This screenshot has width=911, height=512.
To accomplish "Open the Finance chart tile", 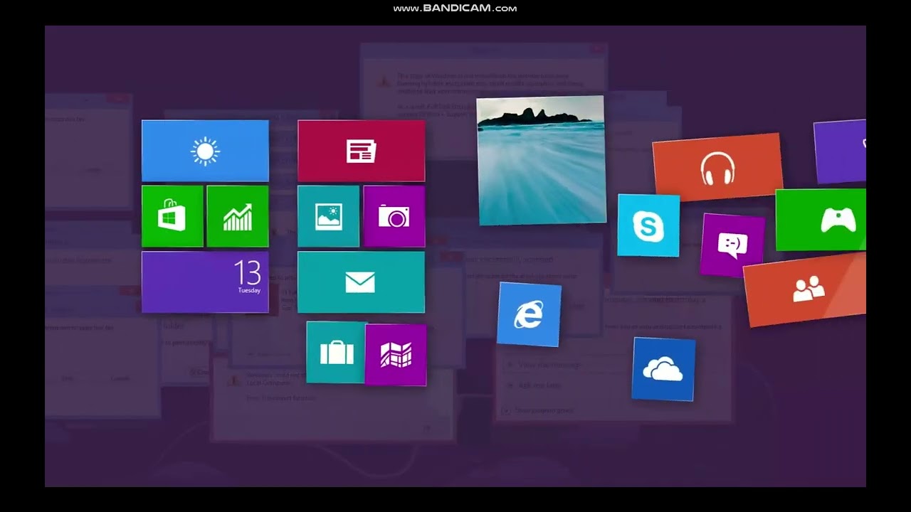I will [238, 216].
